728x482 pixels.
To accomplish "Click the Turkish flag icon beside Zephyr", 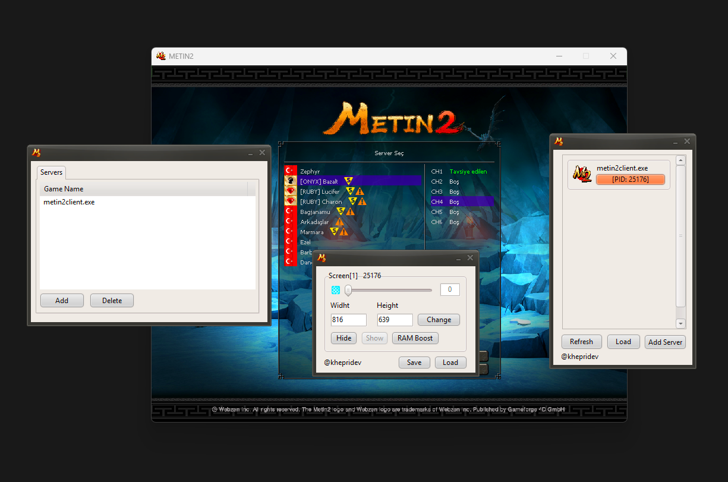I will point(290,171).
